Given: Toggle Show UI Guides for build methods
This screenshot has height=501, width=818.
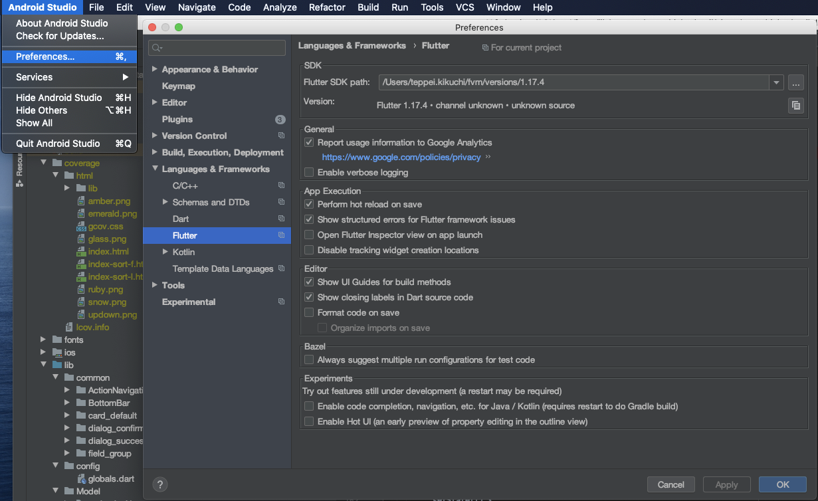Looking at the screenshot, I should [x=309, y=282].
